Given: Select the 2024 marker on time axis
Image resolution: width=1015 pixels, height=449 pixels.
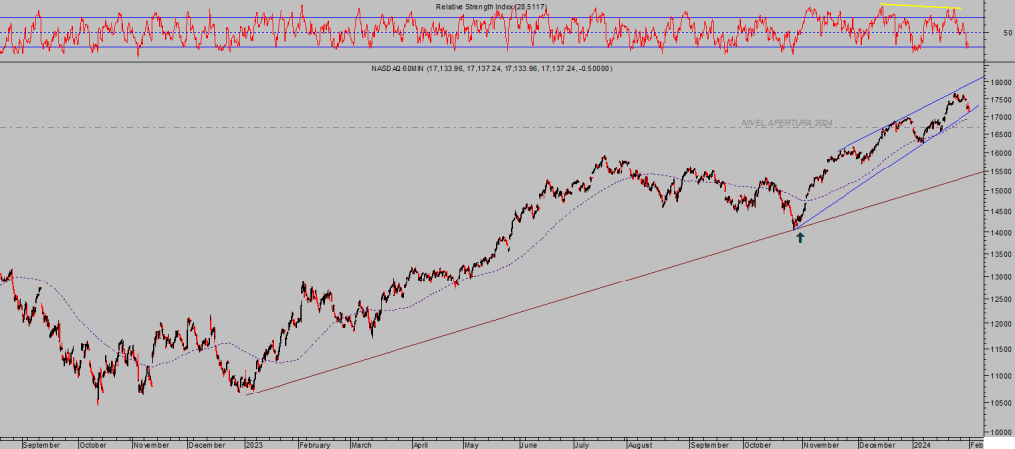Looking at the screenshot, I should click(x=922, y=445).
